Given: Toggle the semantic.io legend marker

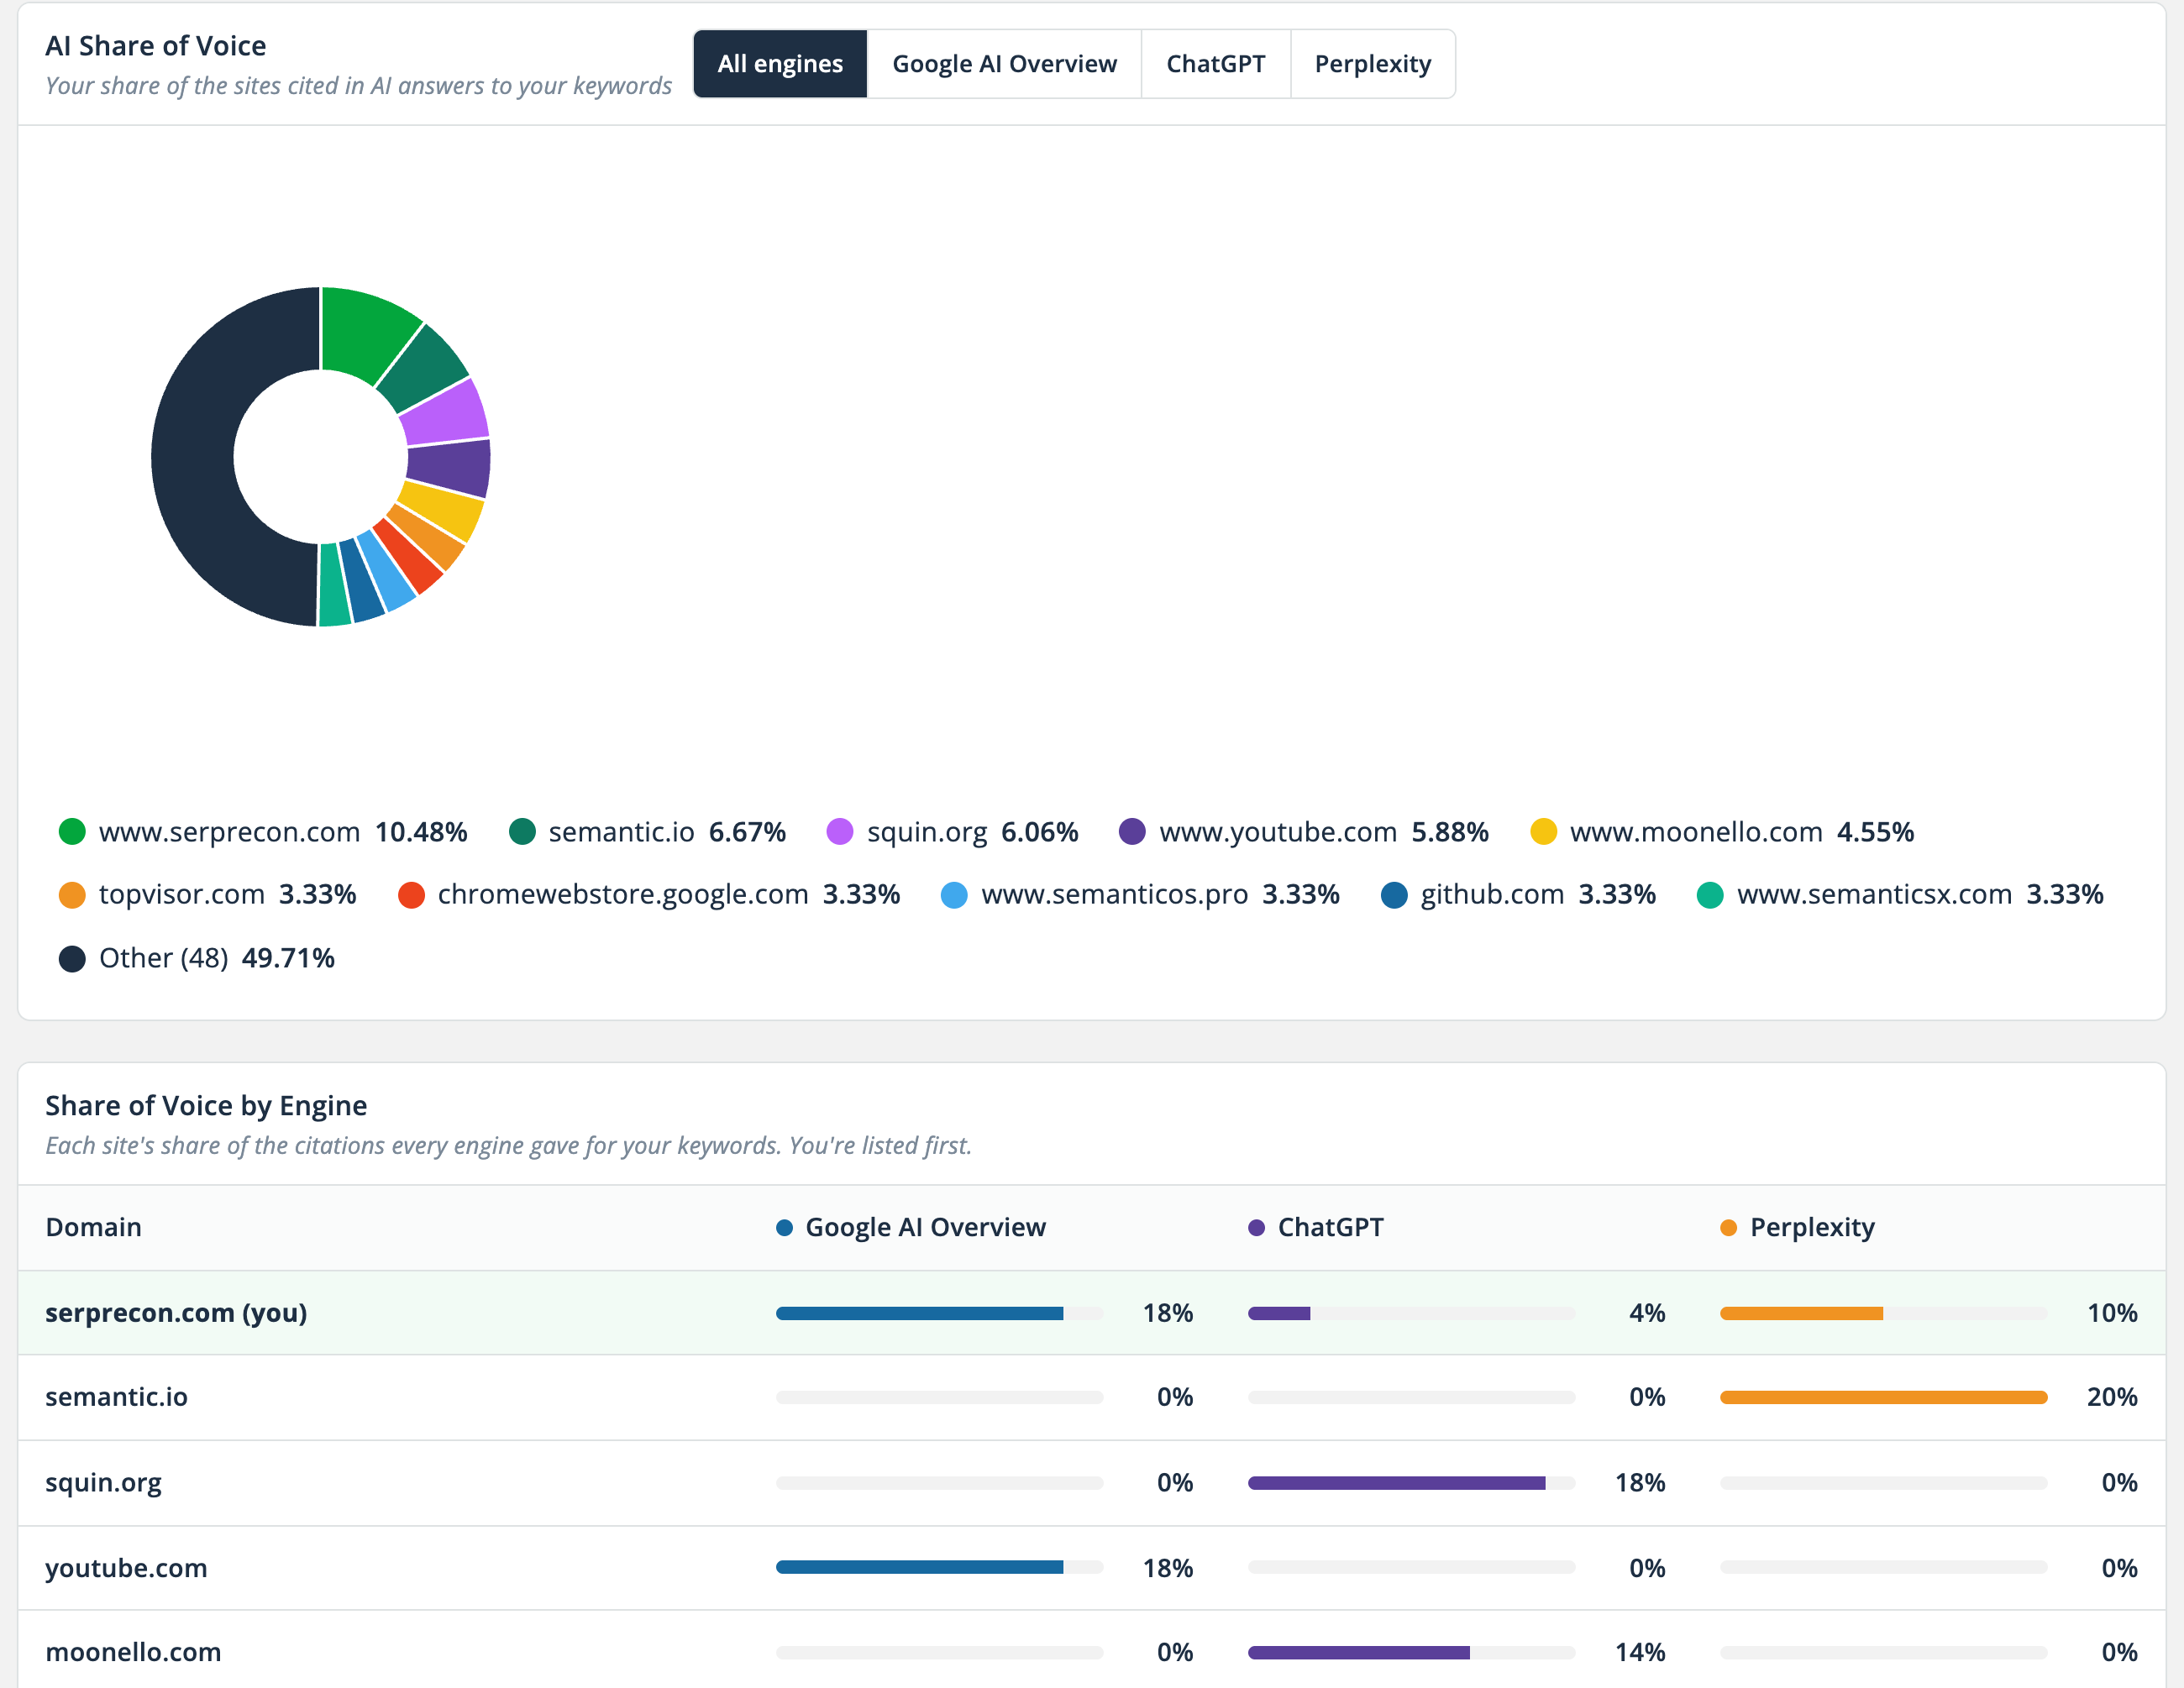Looking at the screenshot, I should pyautogui.click(x=522, y=832).
